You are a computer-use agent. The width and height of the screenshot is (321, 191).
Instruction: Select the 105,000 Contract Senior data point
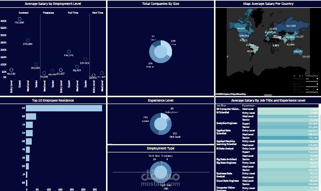(36, 64)
